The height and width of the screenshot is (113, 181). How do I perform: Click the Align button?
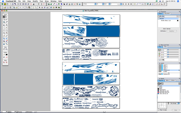pyautogui.click(x=176, y=110)
